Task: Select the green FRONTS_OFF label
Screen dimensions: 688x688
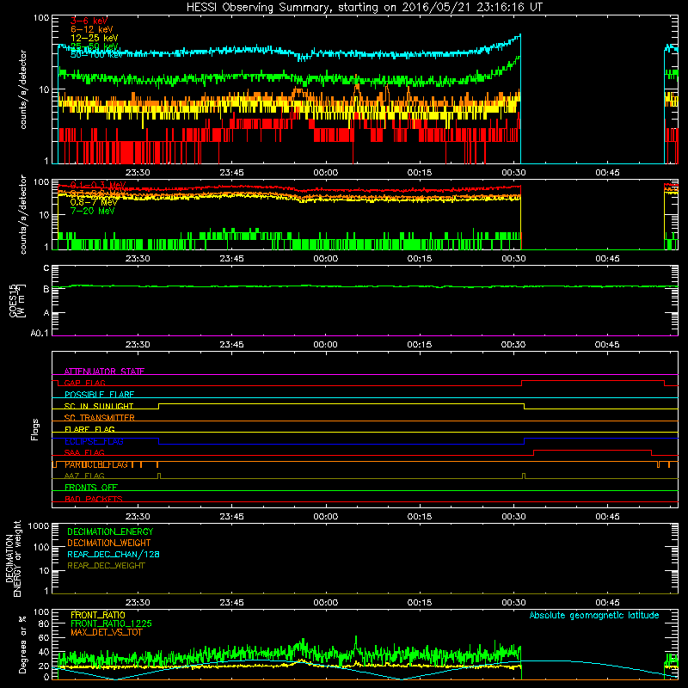Action: pyautogui.click(x=91, y=488)
